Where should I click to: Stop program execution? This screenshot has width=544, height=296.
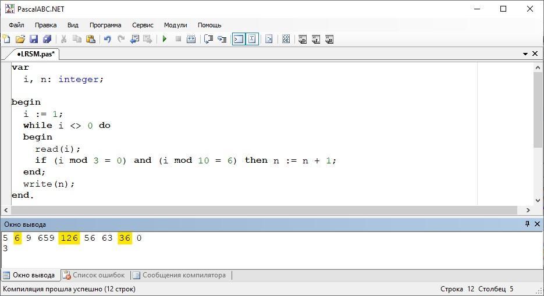coord(178,39)
